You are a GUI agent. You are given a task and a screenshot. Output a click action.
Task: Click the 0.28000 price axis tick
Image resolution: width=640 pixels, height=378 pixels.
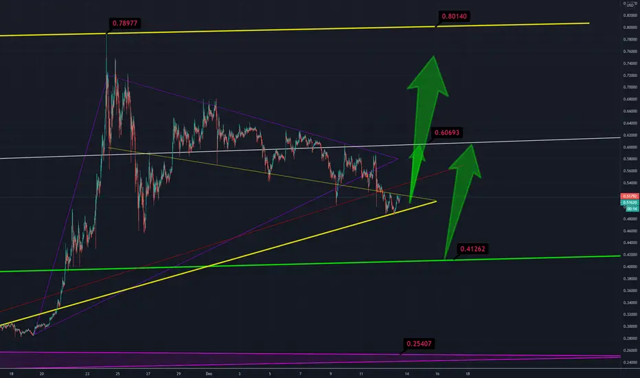[630, 338]
